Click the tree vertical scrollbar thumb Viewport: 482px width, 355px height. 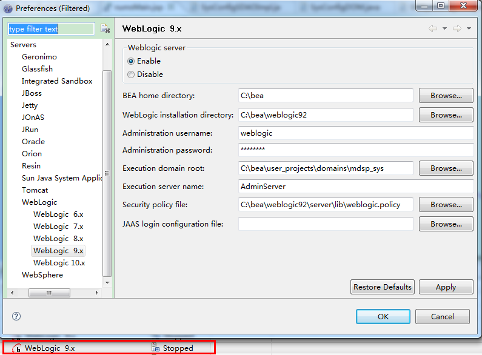tap(107, 173)
